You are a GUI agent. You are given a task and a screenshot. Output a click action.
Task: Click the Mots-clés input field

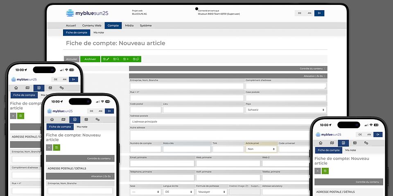[187, 149]
